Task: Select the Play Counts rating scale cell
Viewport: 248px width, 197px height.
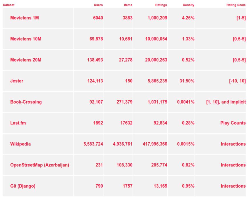Action: click(233, 123)
